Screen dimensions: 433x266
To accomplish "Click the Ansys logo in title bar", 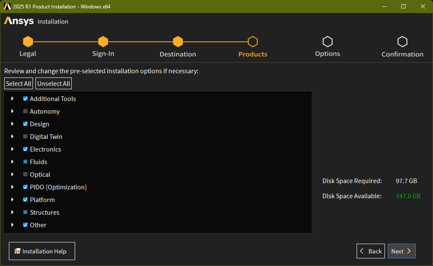I will [x=7, y=6].
